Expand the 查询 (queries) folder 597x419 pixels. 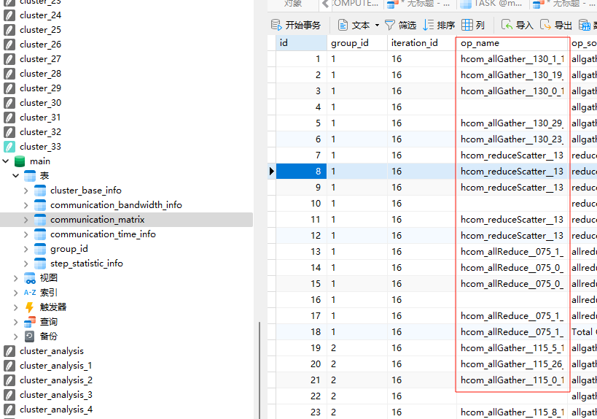(x=15, y=322)
